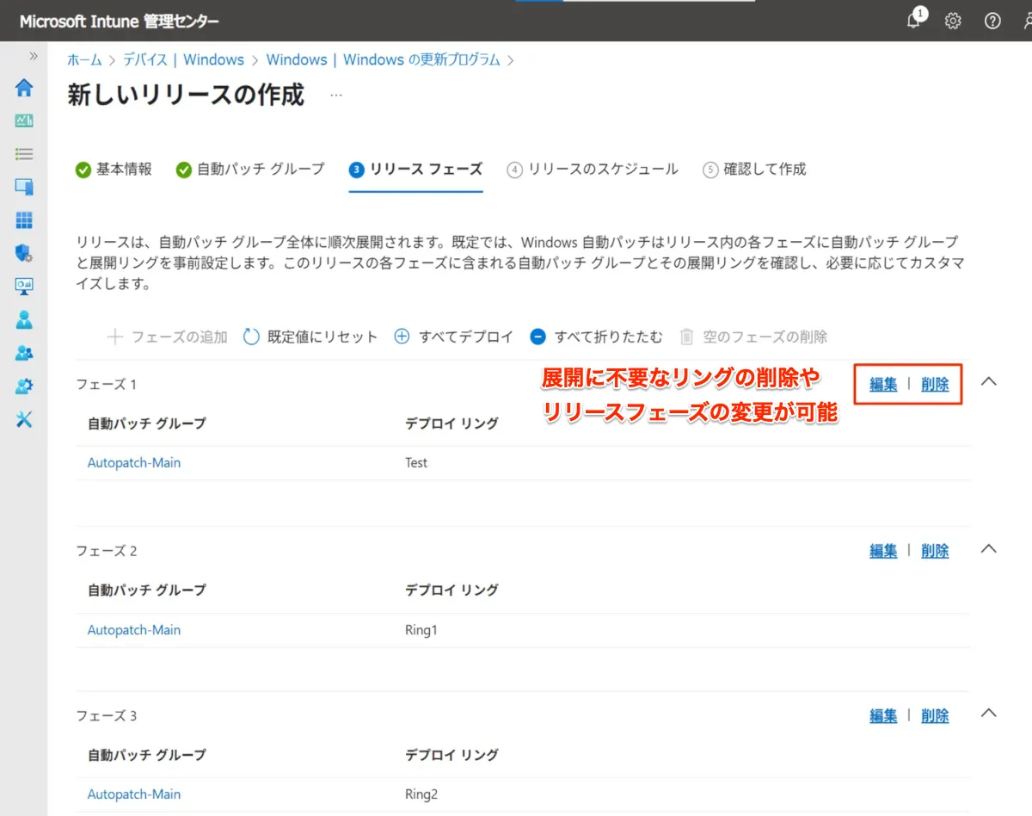This screenshot has height=816, width=1032.
Task: Open the Reports monitor icon in sidebar
Action: pos(24,286)
